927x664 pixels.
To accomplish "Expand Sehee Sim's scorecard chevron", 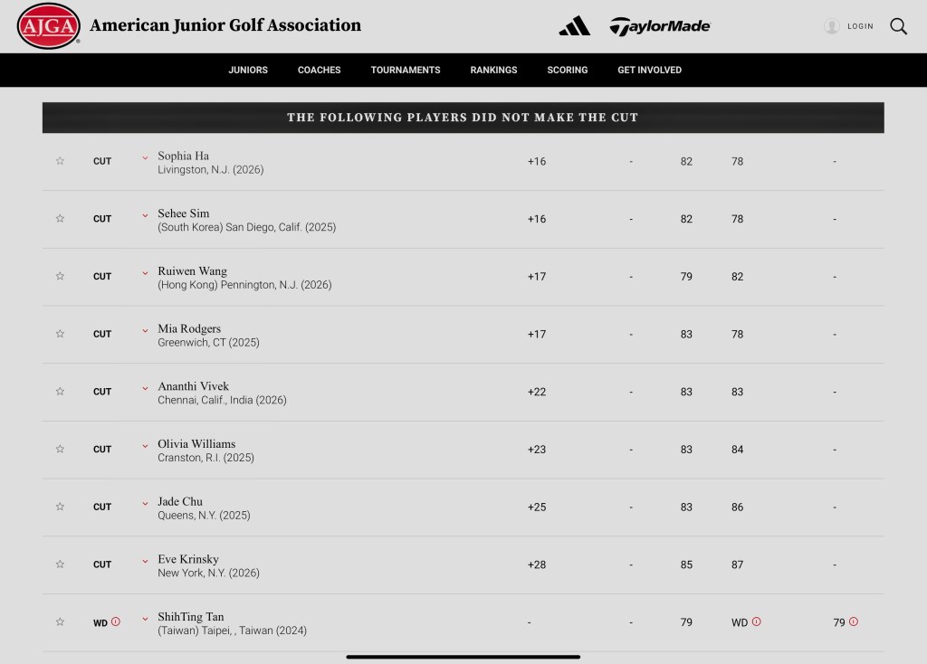I will [145, 215].
